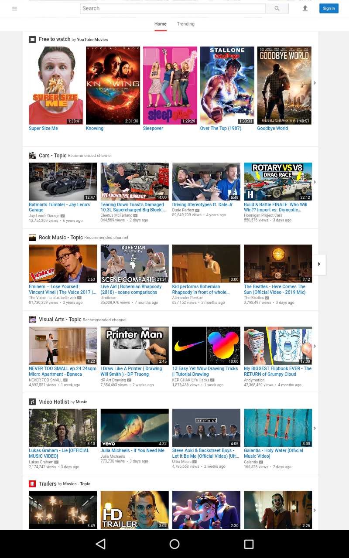Screen dimensions: 349x558
Task: Click the search magnifier icon
Action: click(277, 8)
